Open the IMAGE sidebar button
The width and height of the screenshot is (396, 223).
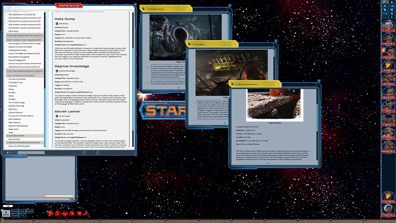388,53
